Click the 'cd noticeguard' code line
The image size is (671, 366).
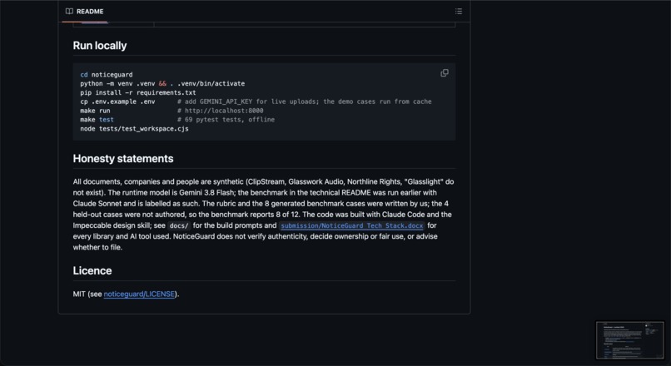107,75
